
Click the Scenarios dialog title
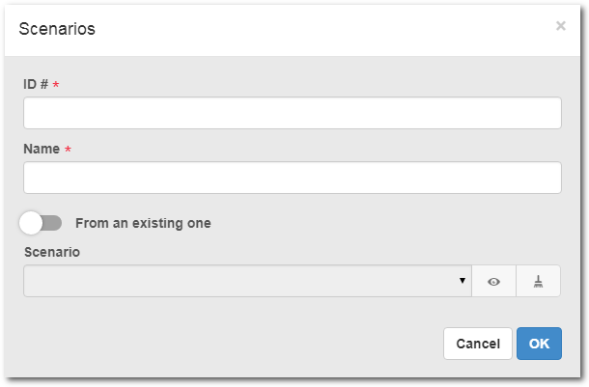pos(57,29)
